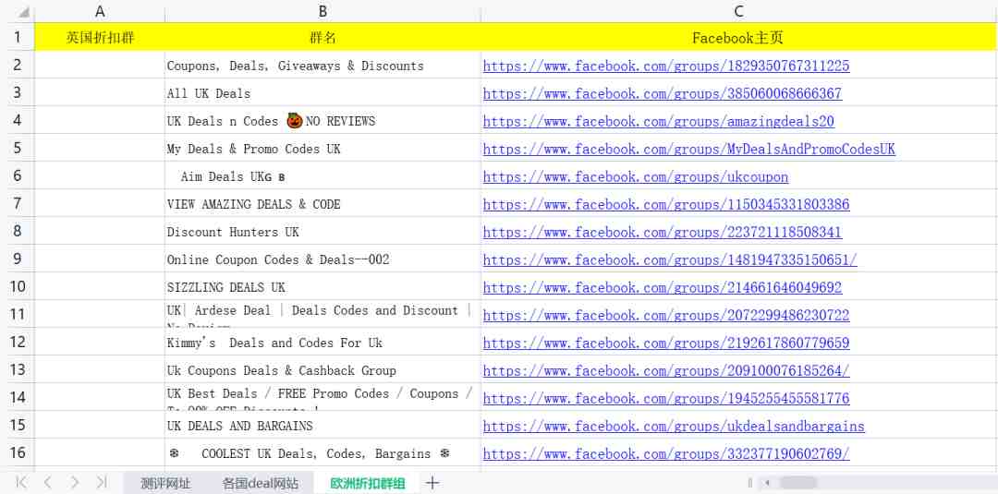Viewport: 998px width, 494px height.
Task: Select cell 'COOLEST UK Deals, Codes, Bargains'
Action: (323, 453)
